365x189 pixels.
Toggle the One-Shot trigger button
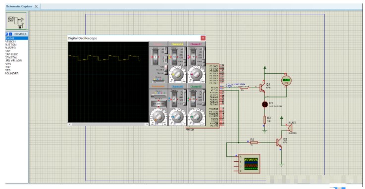(x=166, y=70)
